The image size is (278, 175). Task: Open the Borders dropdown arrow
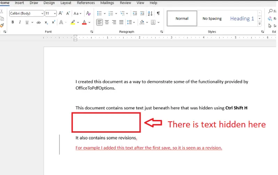158,23
